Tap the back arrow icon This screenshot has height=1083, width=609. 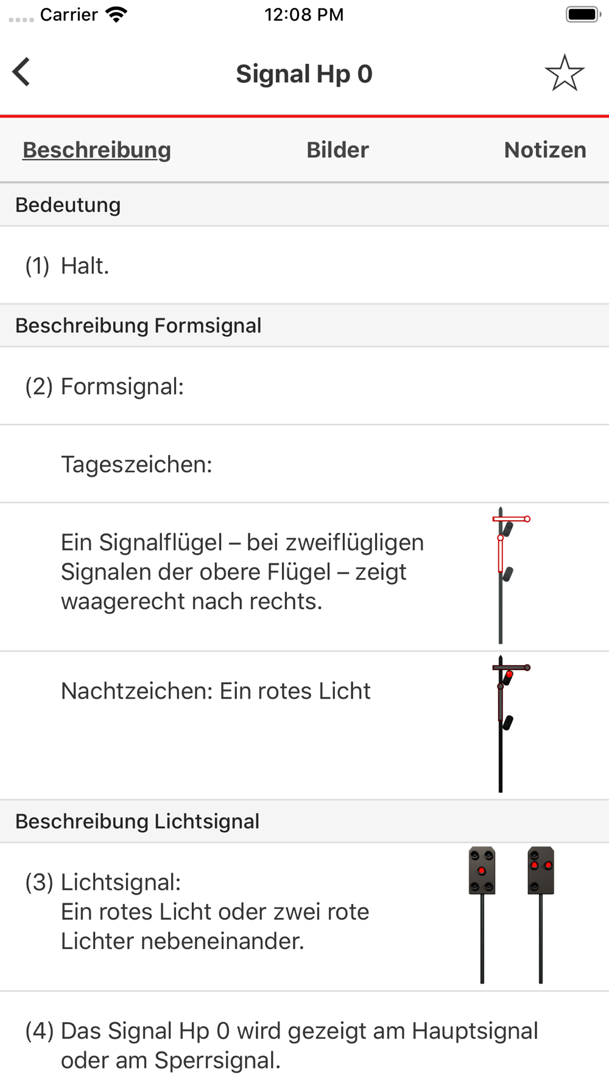click(22, 72)
